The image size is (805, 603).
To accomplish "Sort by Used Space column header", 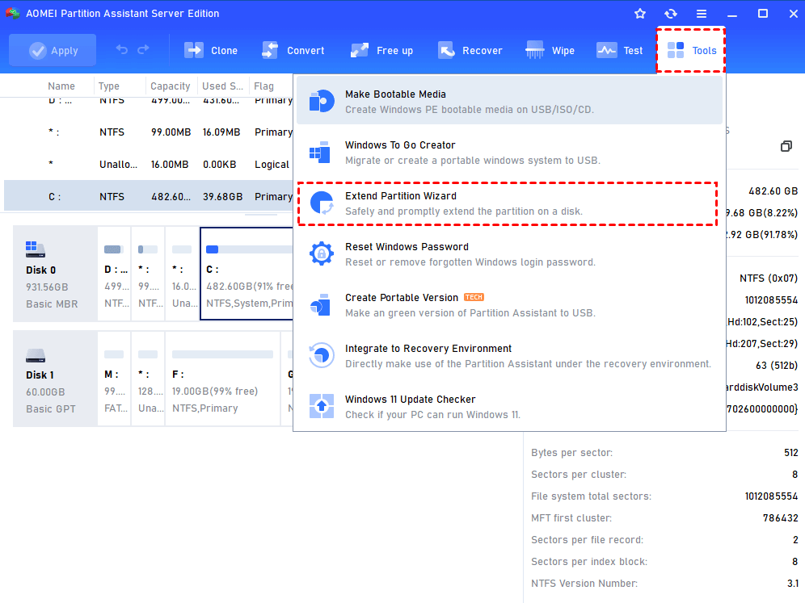I will click(222, 86).
